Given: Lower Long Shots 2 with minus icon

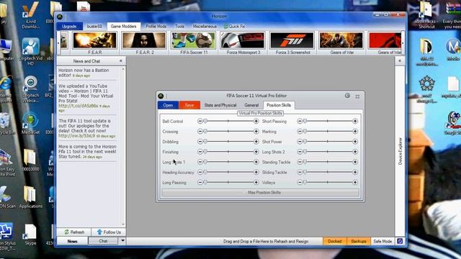Looking at the screenshot, I should [x=300, y=152].
